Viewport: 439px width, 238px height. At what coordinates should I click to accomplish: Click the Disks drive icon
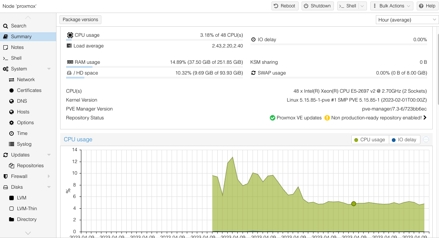pos(5,187)
